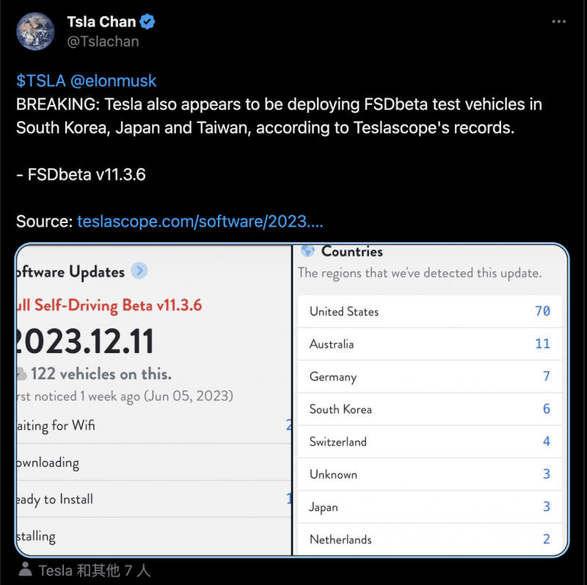Open the tweet's more options ellipsis menu
This screenshot has height=585, width=587.
(x=558, y=21)
